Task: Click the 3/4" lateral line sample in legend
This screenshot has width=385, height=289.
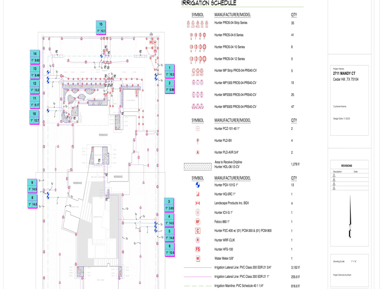Action: 198,267
